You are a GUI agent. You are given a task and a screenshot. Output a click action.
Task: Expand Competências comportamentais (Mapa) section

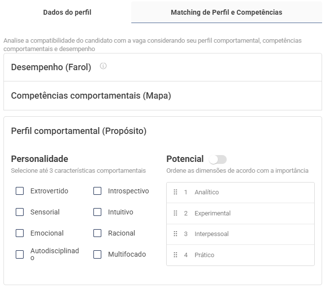(x=91, y=96)
